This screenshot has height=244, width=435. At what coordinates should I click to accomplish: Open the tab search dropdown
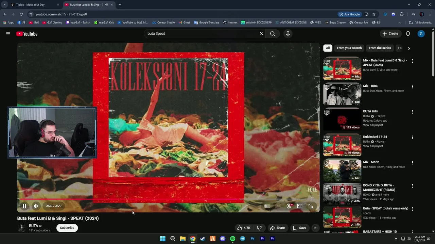tap(4, 5)
